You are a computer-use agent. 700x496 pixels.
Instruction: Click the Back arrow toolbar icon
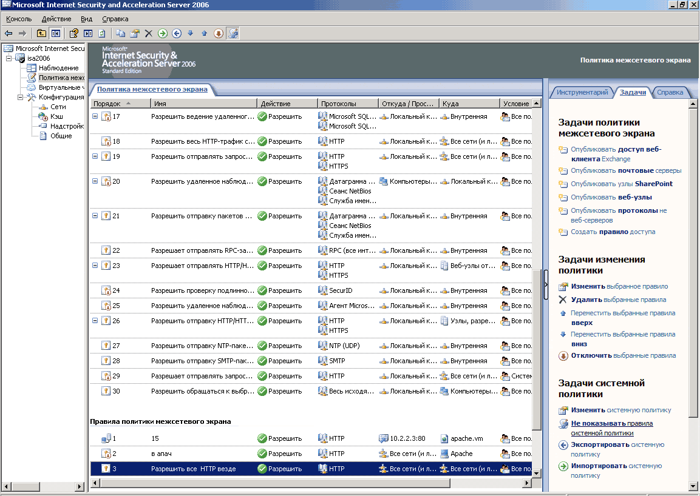tap(8, 33)
